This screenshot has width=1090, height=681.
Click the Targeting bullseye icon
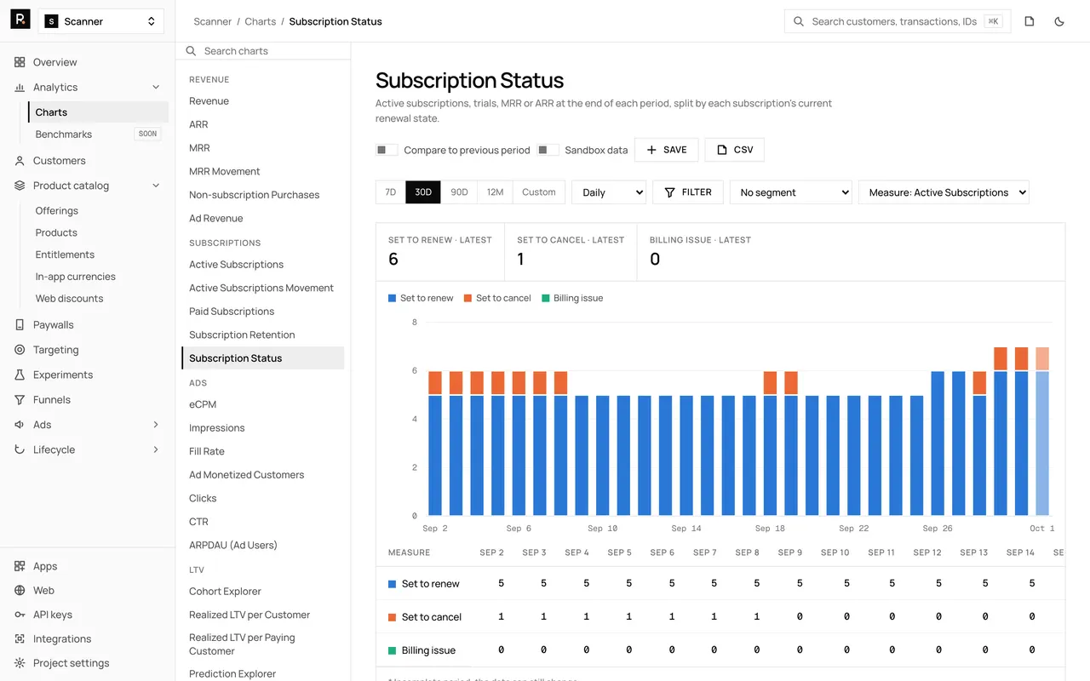(x=20, y=350)
